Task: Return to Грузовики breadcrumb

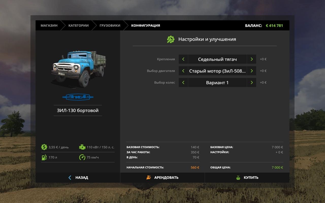Action: 110,25
